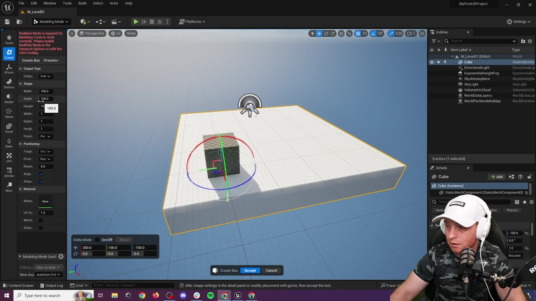Open the viewport options hamburger menu
This screenshot has width=536, height=301.
(72, 33)
